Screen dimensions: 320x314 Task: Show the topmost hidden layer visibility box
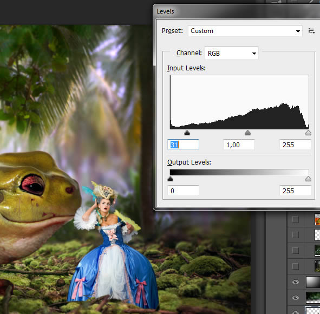pos(296,219)
